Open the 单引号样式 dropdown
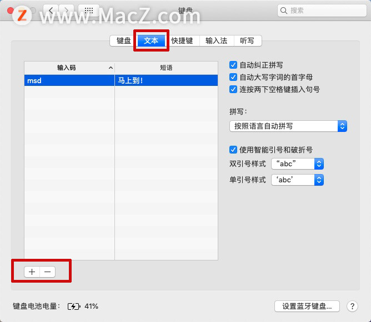 coord(298,180)
